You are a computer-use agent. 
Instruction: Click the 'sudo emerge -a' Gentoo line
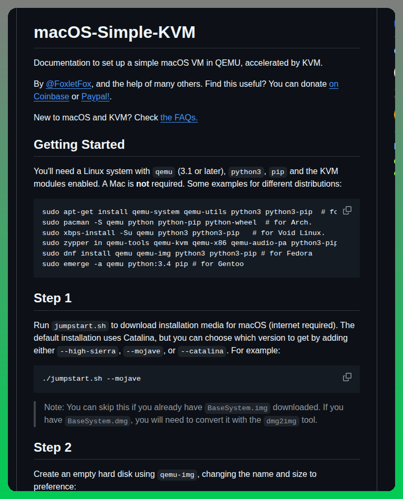143,264
